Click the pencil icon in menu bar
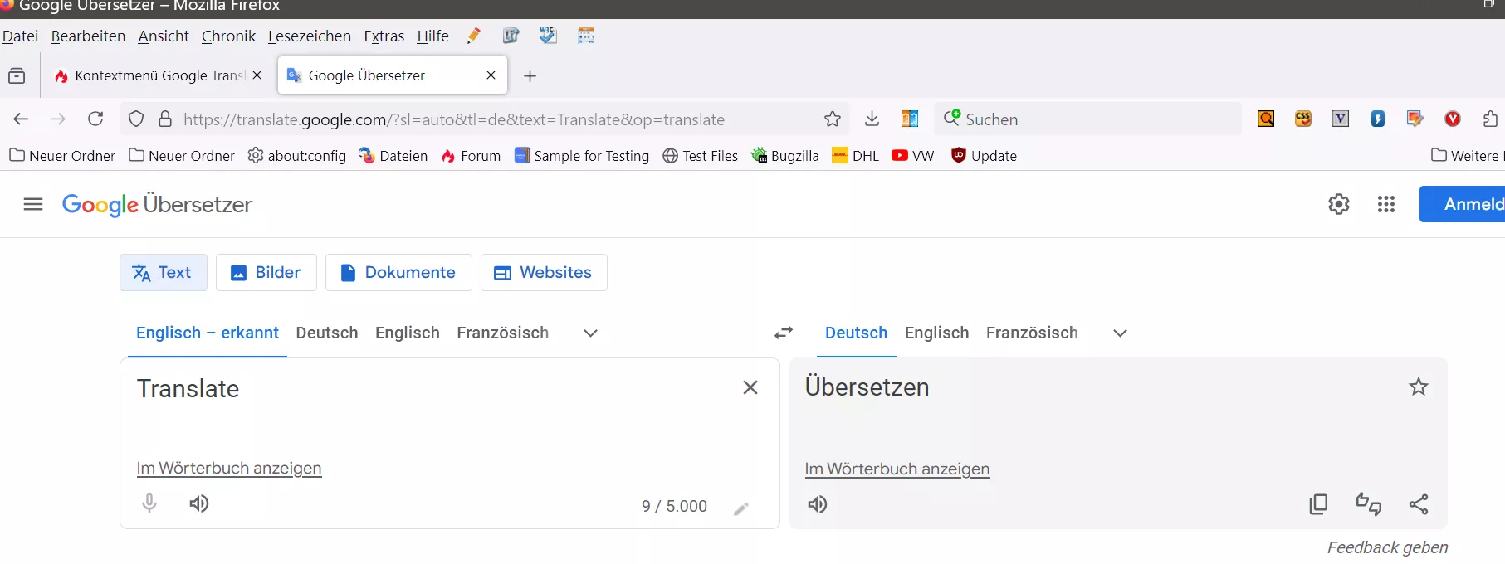Screen dimensions: 1505x564 point(474,36)
